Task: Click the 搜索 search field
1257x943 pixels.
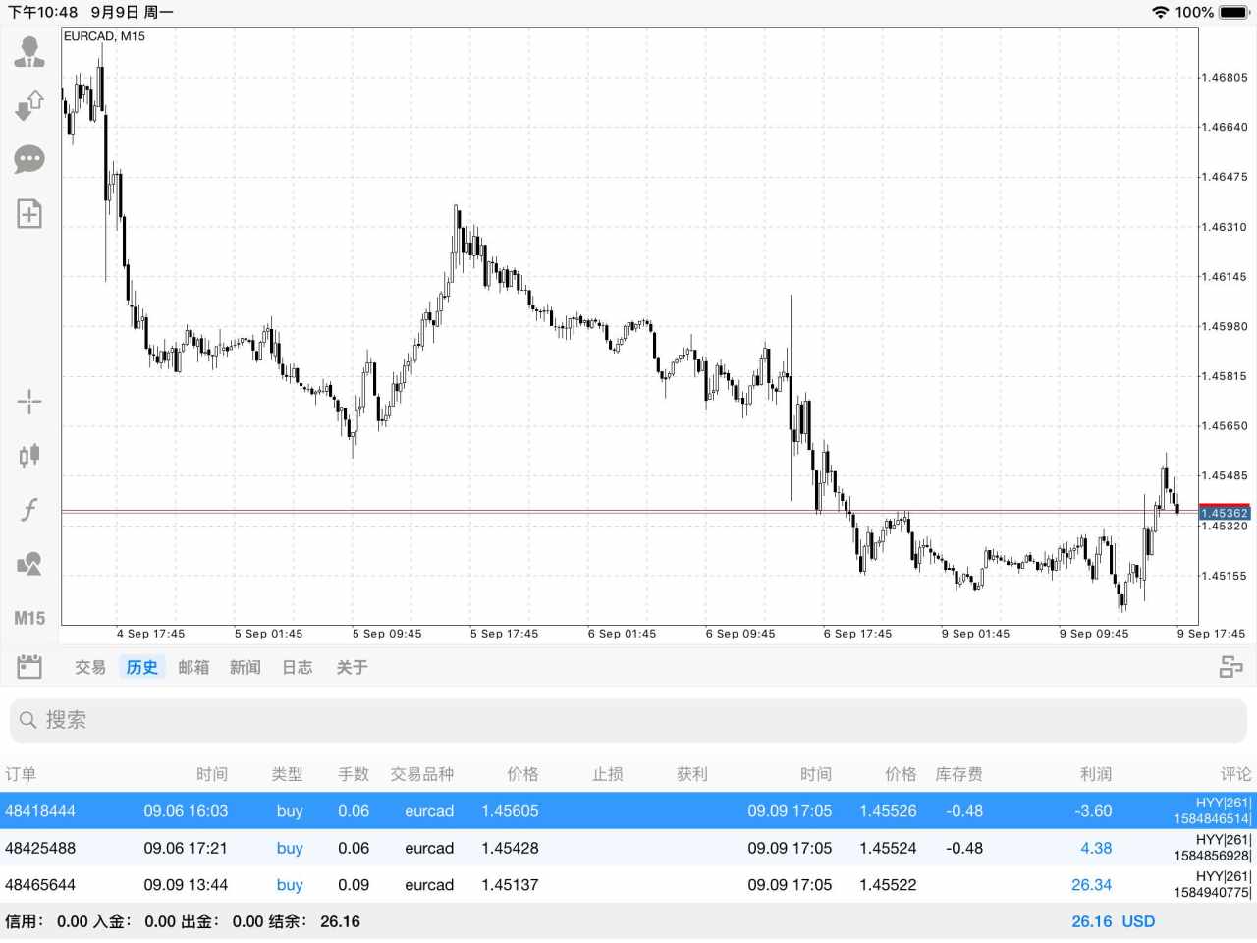Action: tap(628, 720)
